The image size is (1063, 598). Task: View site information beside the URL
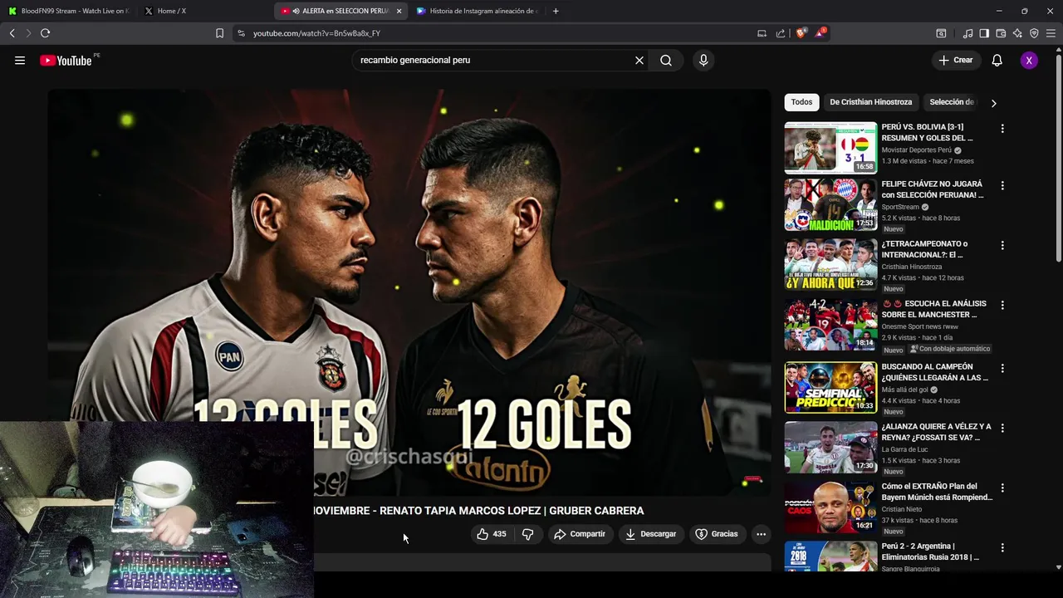click(x=241, y=33)
